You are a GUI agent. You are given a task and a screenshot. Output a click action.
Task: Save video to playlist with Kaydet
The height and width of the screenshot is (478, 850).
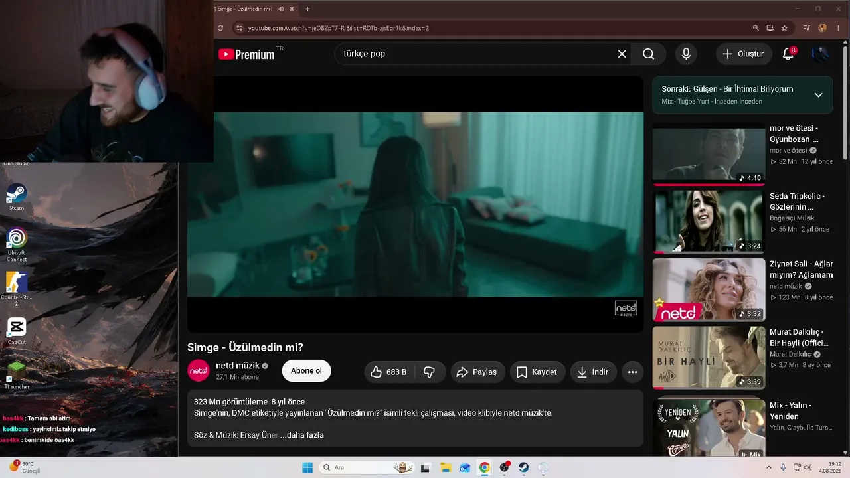point(538,372)
